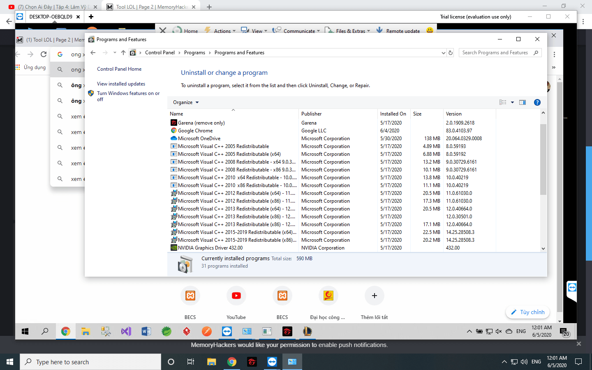Show hidden icons in the remote system tray

click(x=469, y=331)
